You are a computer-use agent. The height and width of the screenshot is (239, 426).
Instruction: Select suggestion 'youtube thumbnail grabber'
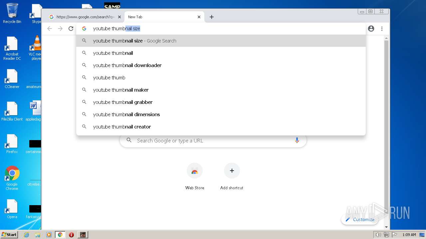[221, 102]
